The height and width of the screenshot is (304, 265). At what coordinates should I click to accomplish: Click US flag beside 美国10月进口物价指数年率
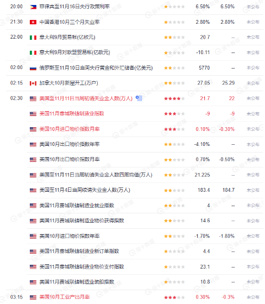[33, 237]
